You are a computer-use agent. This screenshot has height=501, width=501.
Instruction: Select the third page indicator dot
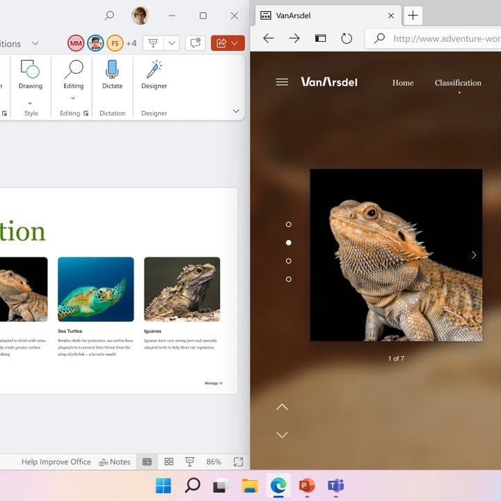[x=289, y=261]
